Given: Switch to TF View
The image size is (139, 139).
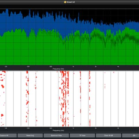Looking at the screenshot, I should click(82, 135).
